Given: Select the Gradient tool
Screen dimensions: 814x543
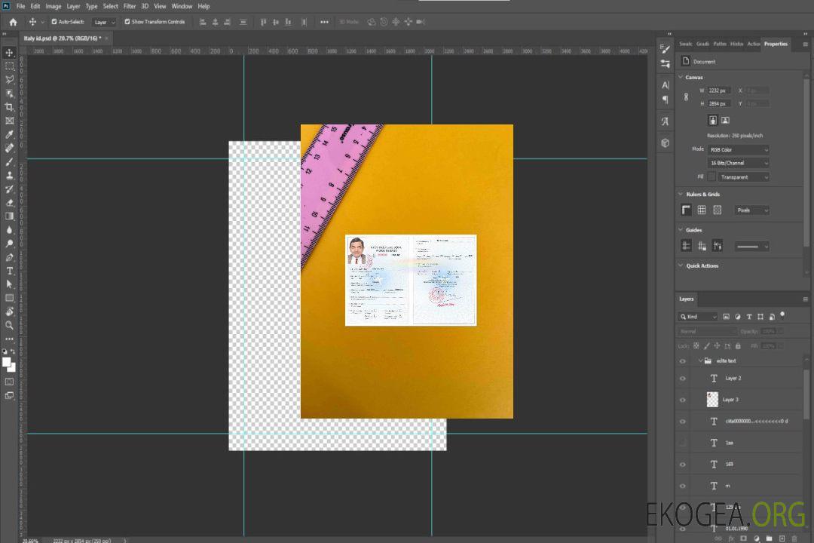Looking at the screenshot, I should (x=9, y=216).
